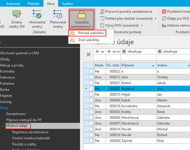Screen dimensions: 190x150
Task: Clear filter with X icon
Action: pos(88,55)
